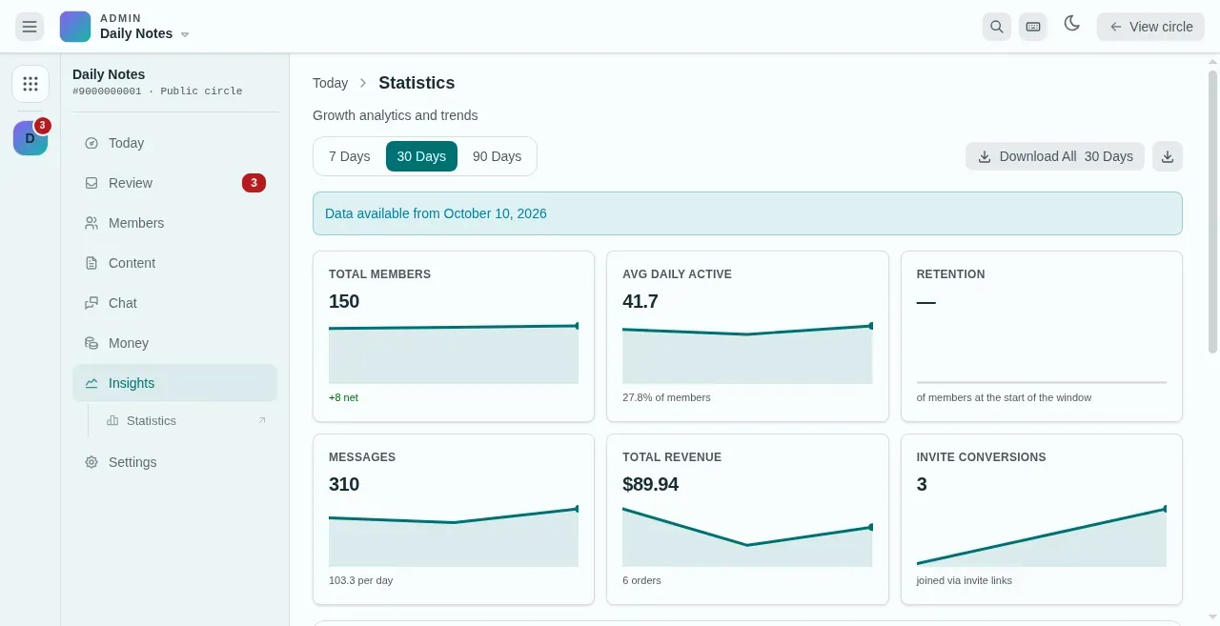Open Settings in the sidebar
This screenshot has width=1220, height=626.
tap(175, 462)
